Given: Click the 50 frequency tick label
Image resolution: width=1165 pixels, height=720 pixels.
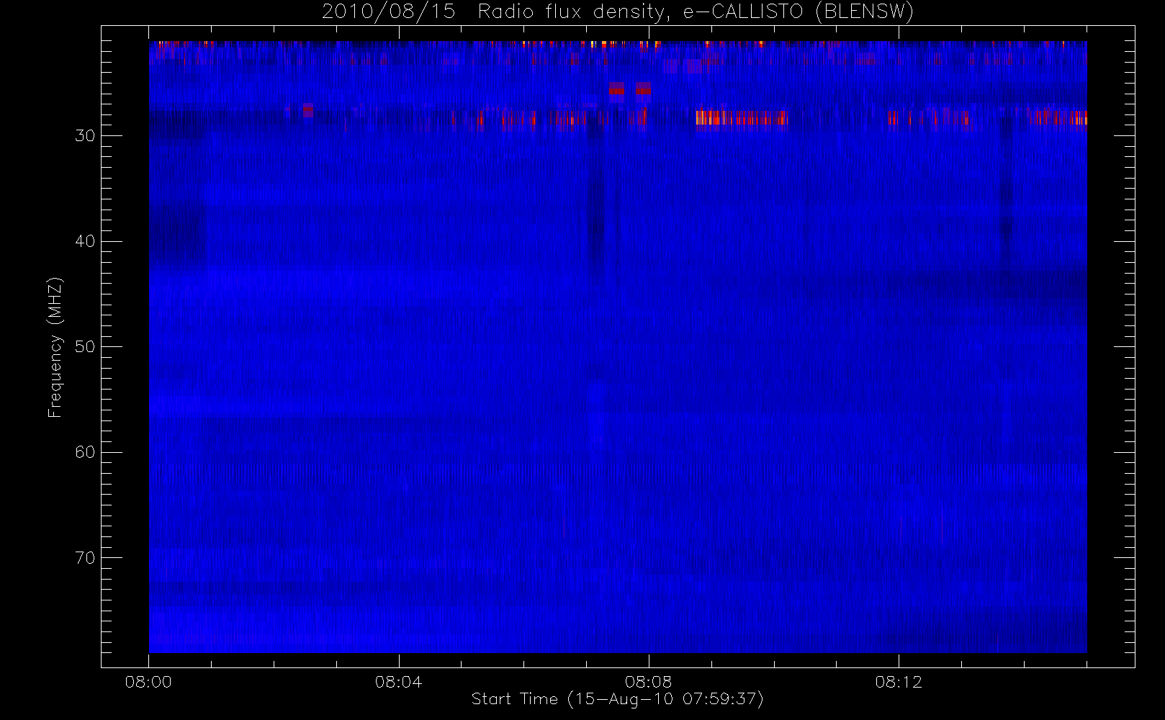Looking at the screenshot, I should [x=85, y=346].
